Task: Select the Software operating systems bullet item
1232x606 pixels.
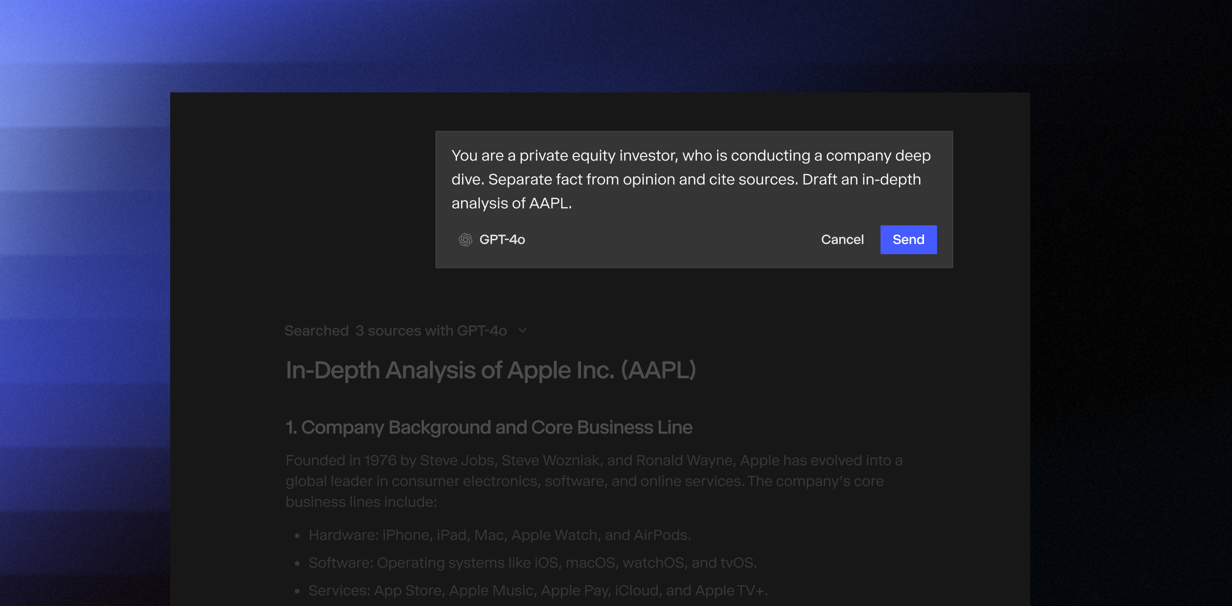Action: [532, 562]
